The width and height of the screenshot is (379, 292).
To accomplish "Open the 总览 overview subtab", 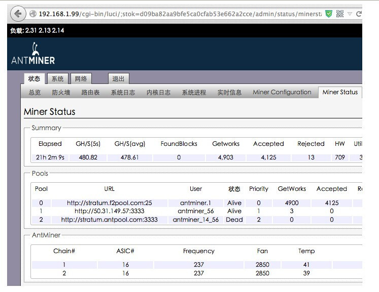I will [x=35, y=93].
